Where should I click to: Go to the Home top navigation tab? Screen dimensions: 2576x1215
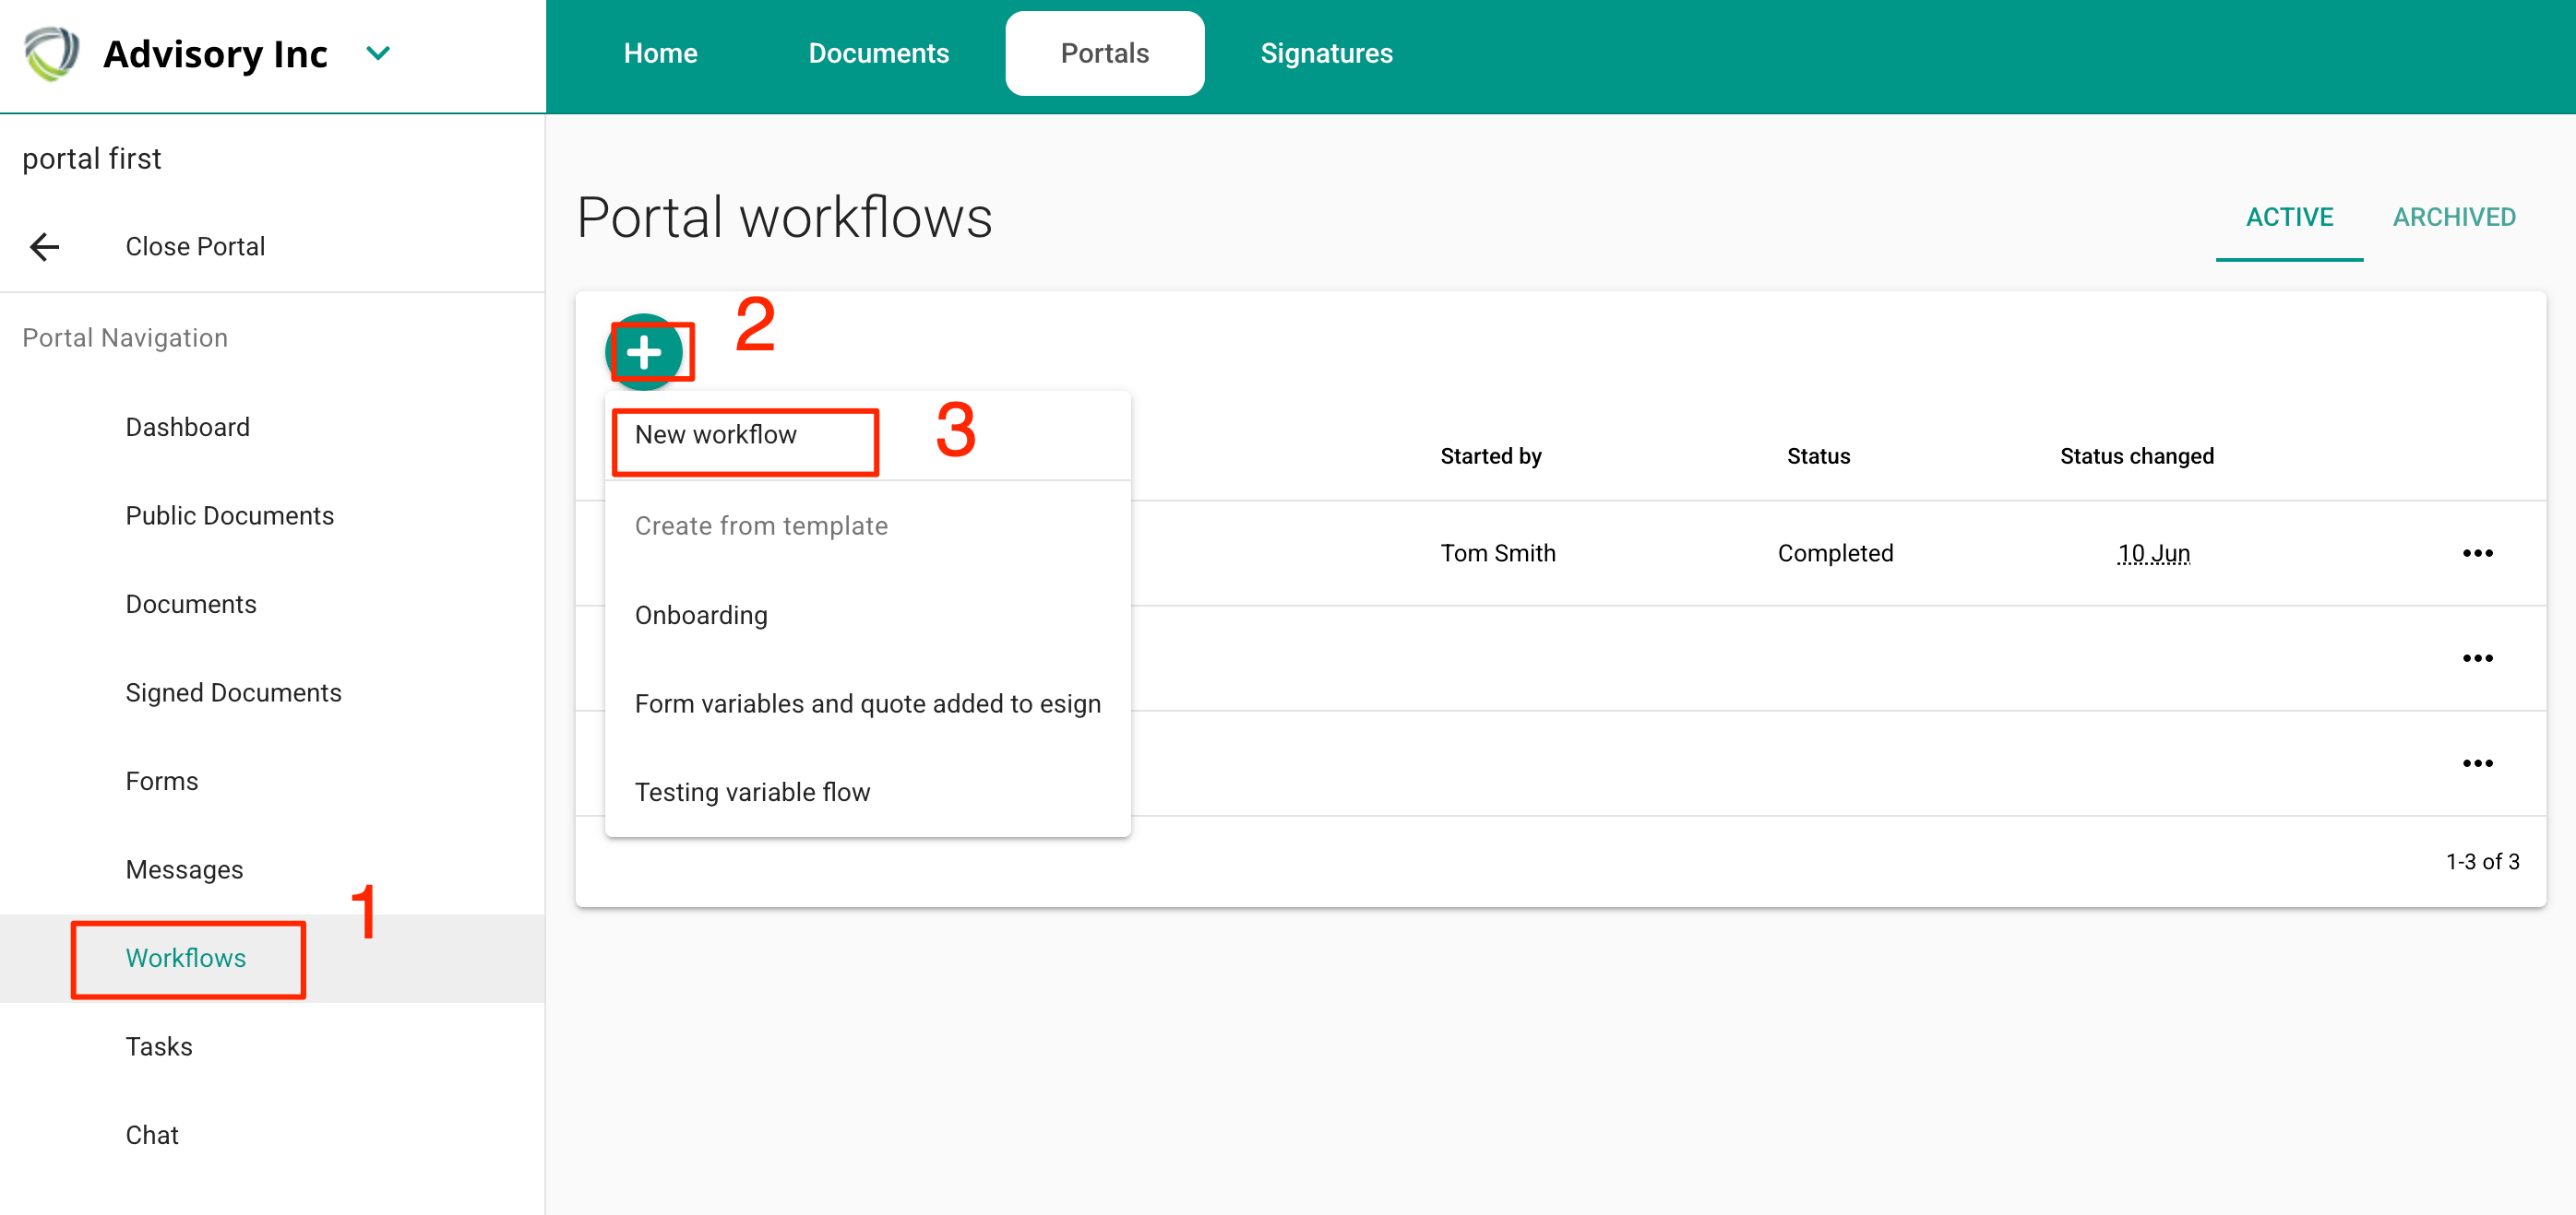point(660,53)
